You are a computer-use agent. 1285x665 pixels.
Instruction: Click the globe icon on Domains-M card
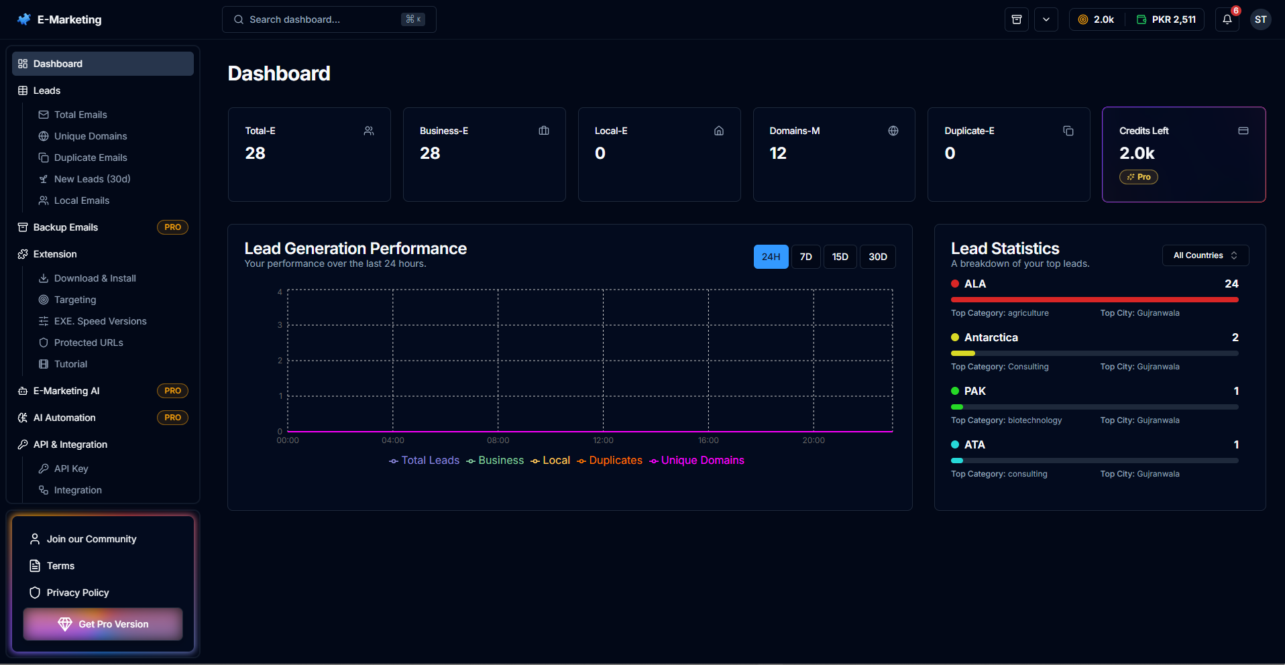(x=893, y=131)
